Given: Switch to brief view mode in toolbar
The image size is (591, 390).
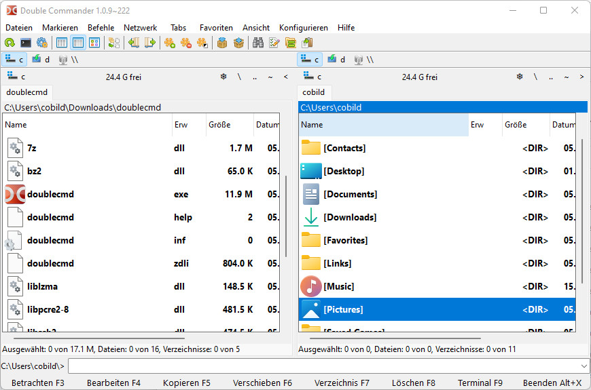Looking at the screenshot, I should [62, 43].
